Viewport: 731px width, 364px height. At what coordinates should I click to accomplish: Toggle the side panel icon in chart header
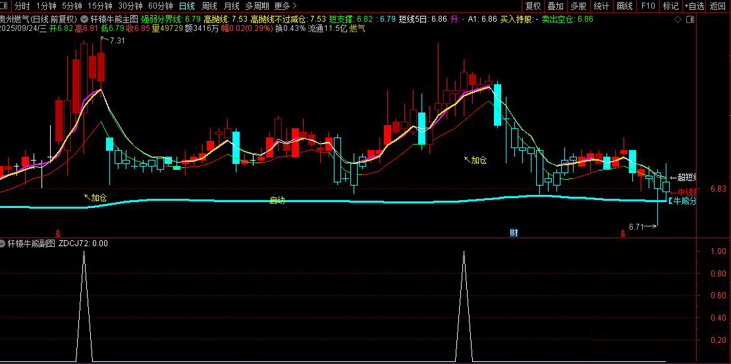pyautogui.click(x=690, y=20)
